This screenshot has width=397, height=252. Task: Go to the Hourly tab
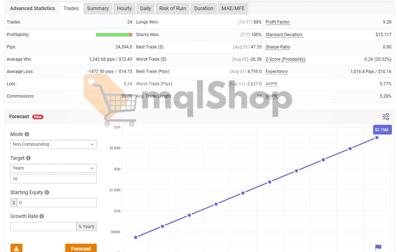(124, 8)
